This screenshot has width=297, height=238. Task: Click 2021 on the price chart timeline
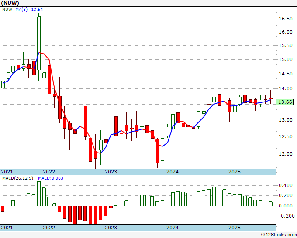[x=7, y=172]
